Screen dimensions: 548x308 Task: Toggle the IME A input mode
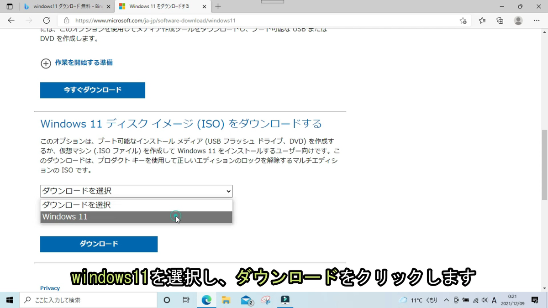click(494, 300)
